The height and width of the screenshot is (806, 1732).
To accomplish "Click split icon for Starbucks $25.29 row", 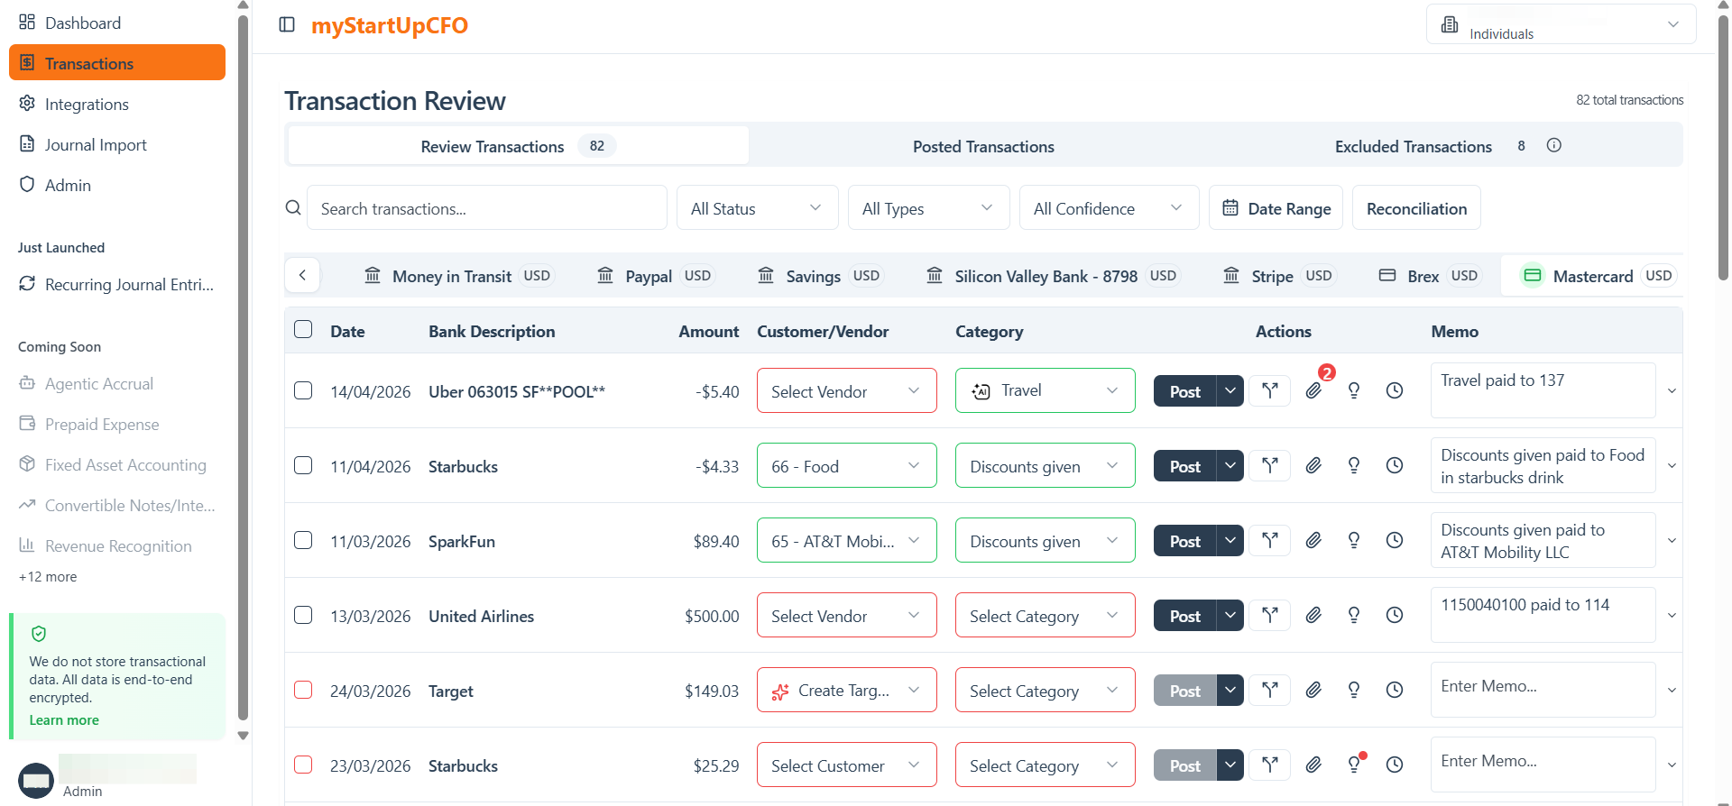I will click(x=1270, y=765).
